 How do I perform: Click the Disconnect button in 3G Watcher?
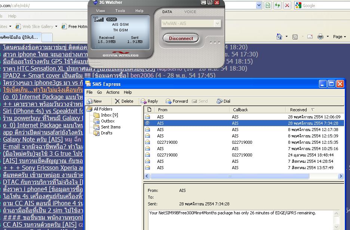coord(181,38)
